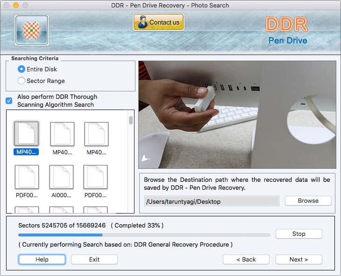Select the third MP40... file icon

pos(96,134)
